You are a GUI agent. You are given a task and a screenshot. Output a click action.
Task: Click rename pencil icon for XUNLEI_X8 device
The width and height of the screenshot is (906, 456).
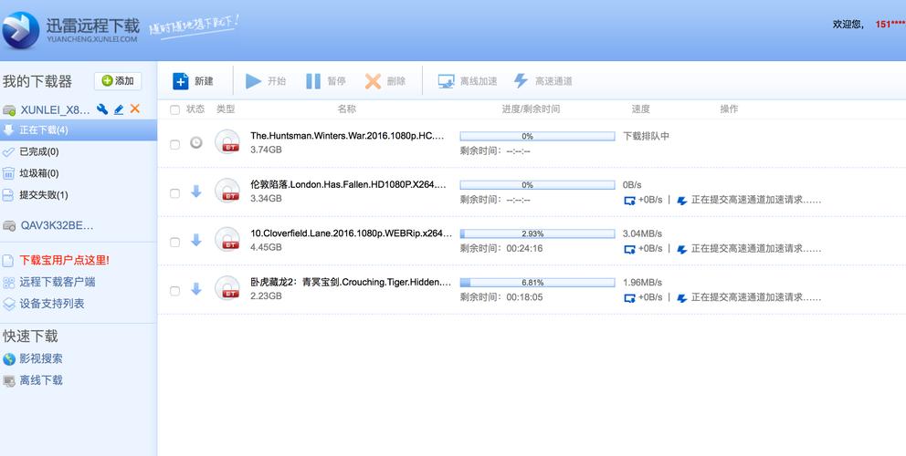119,109
